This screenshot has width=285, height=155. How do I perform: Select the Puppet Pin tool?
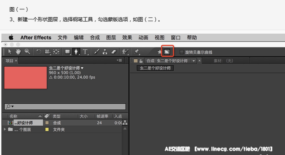coord(136,52)
